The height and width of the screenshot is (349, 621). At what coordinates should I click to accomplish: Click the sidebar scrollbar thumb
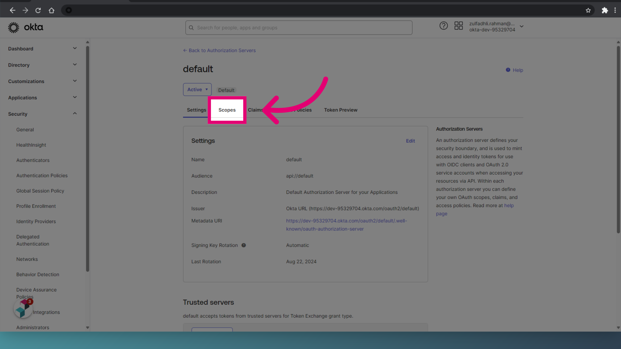click(x=87, y=158)
